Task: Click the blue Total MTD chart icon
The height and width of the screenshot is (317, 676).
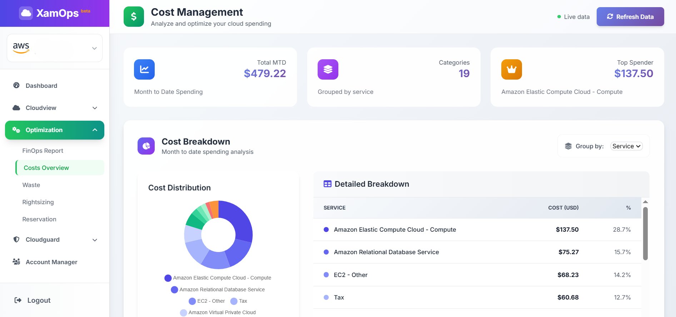Action: 144,69
